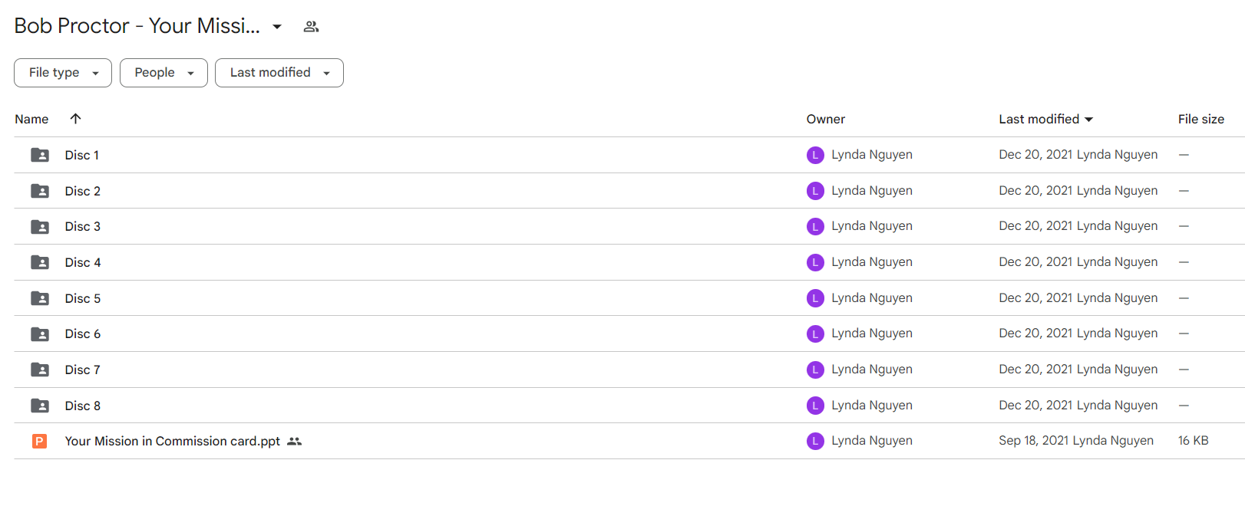Click Lynda Nguyen owner name for Disc 4
The width and height of the screenshot is (1245, 506).
coord(872,261)
